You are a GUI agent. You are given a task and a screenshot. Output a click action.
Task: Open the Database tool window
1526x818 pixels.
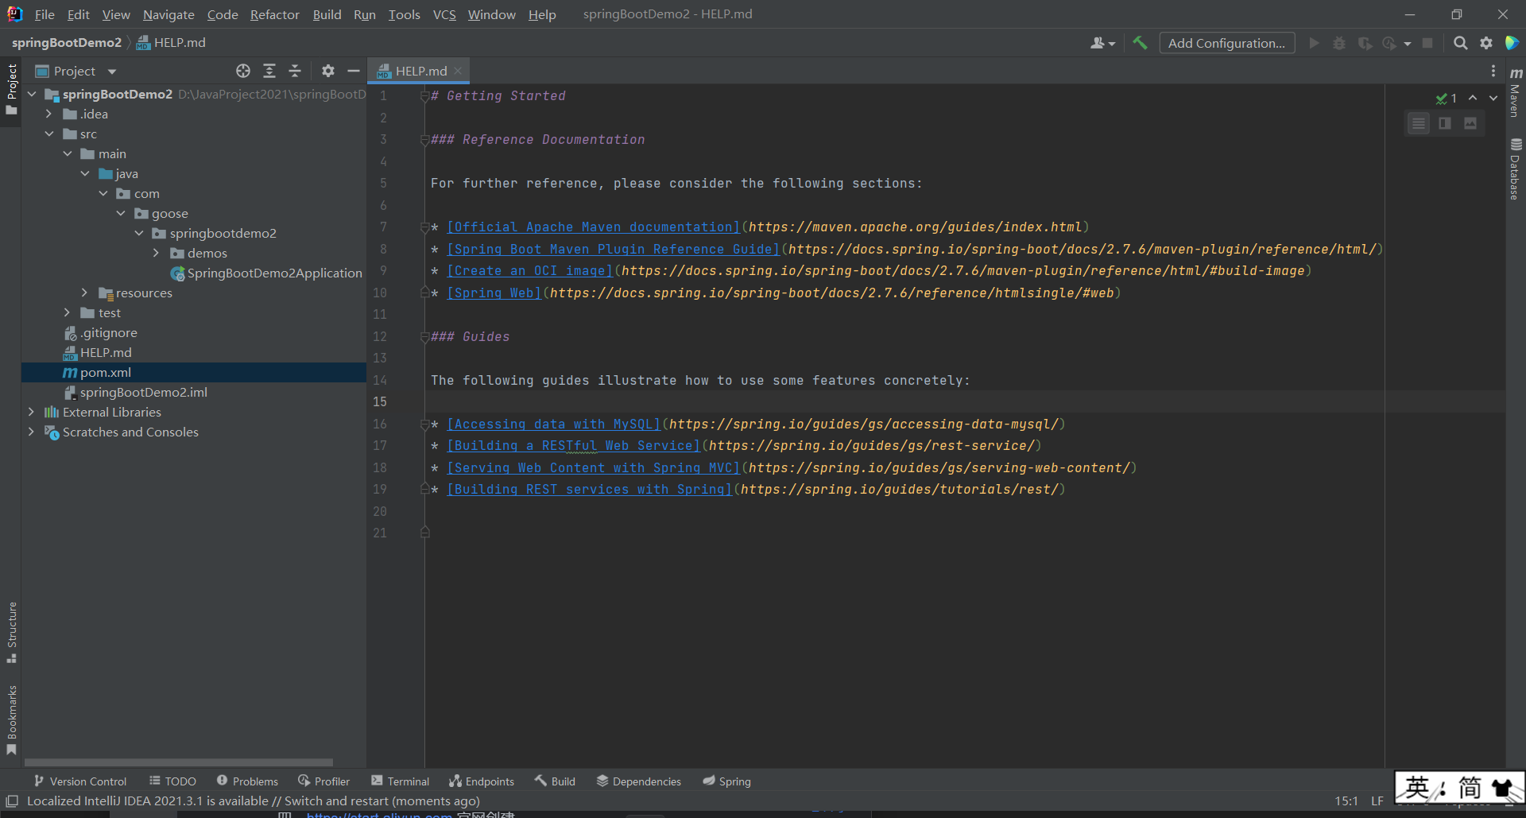pyautogui.click(x=1516, y=169)
